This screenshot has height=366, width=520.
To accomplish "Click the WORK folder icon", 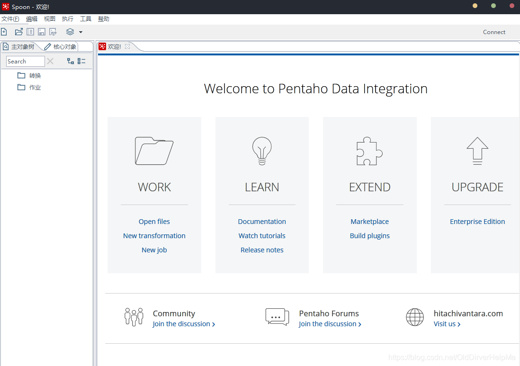I will (x=154, y=151).
